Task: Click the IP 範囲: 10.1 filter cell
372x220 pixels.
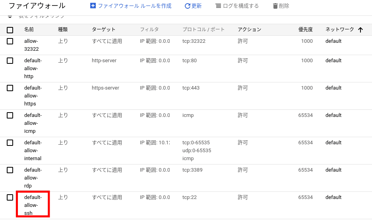Action: [x=155, y=143]
